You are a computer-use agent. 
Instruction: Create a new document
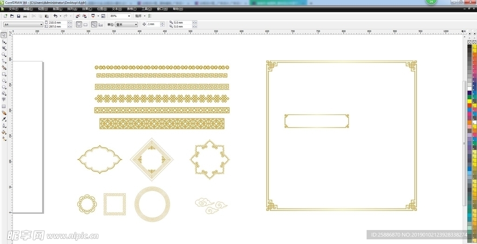[6, 16]
